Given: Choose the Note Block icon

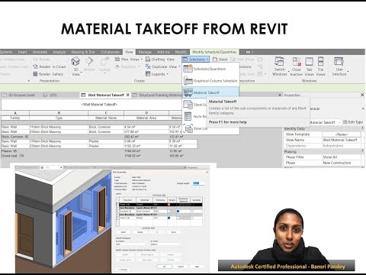Looking at the screenshot, I should (188, 116).
